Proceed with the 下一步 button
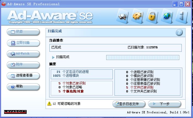 (164, 104)
